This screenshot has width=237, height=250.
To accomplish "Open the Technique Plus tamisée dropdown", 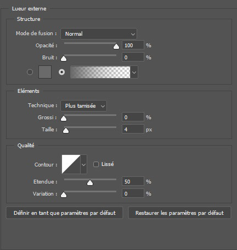I will [84, 106].
